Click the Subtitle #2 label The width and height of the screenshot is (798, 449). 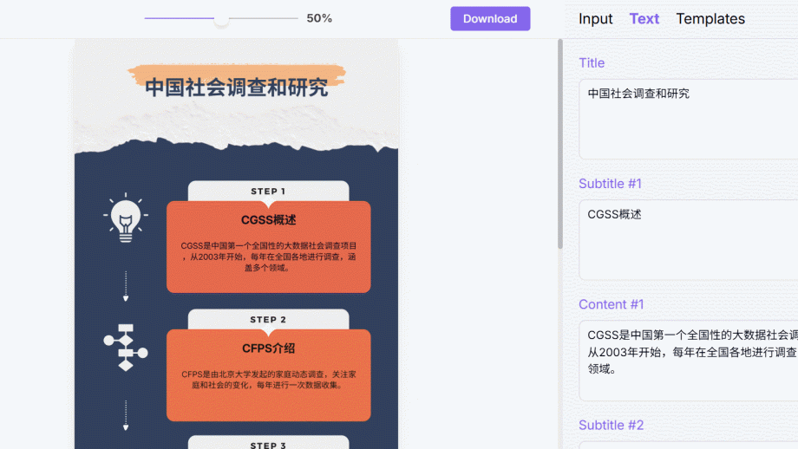pos(612,425)
